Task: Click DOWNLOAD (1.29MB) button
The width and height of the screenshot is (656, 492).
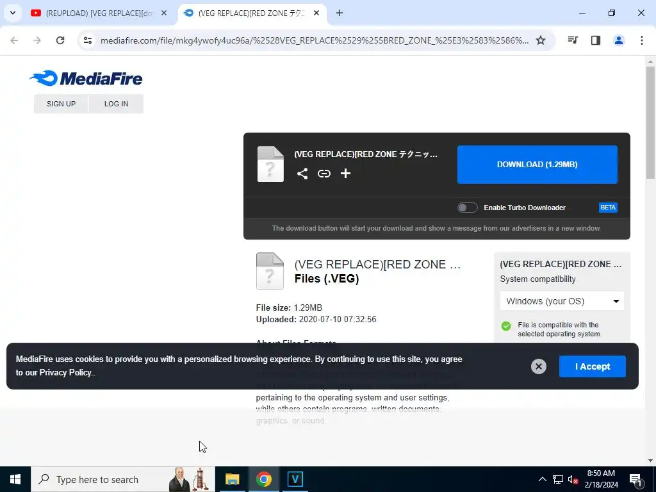Action: (x=537, y=165)
